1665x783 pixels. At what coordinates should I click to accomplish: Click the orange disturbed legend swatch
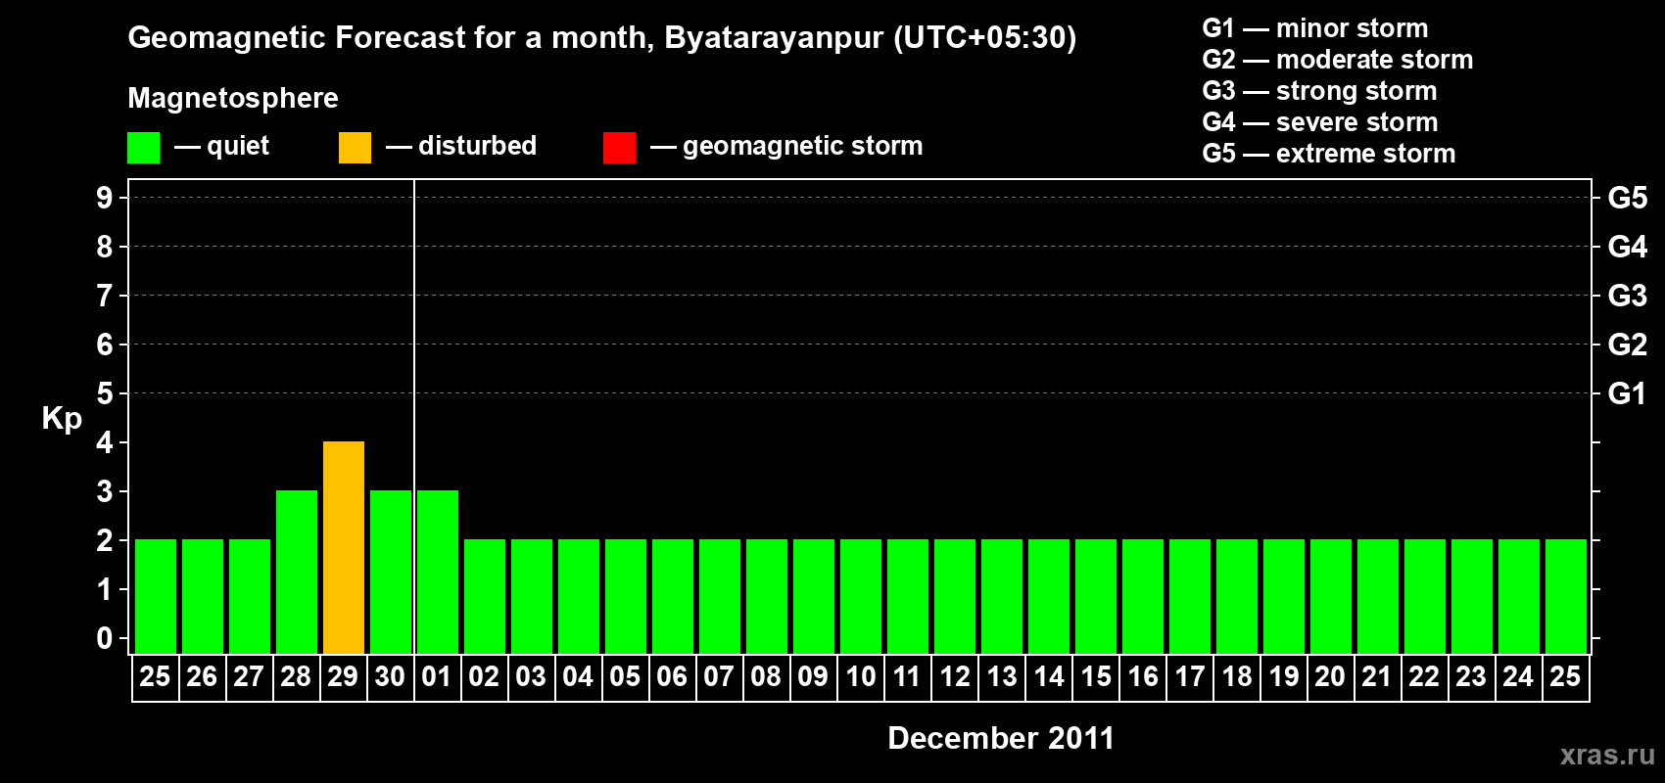pyautogui.click(x=355, y=147)
